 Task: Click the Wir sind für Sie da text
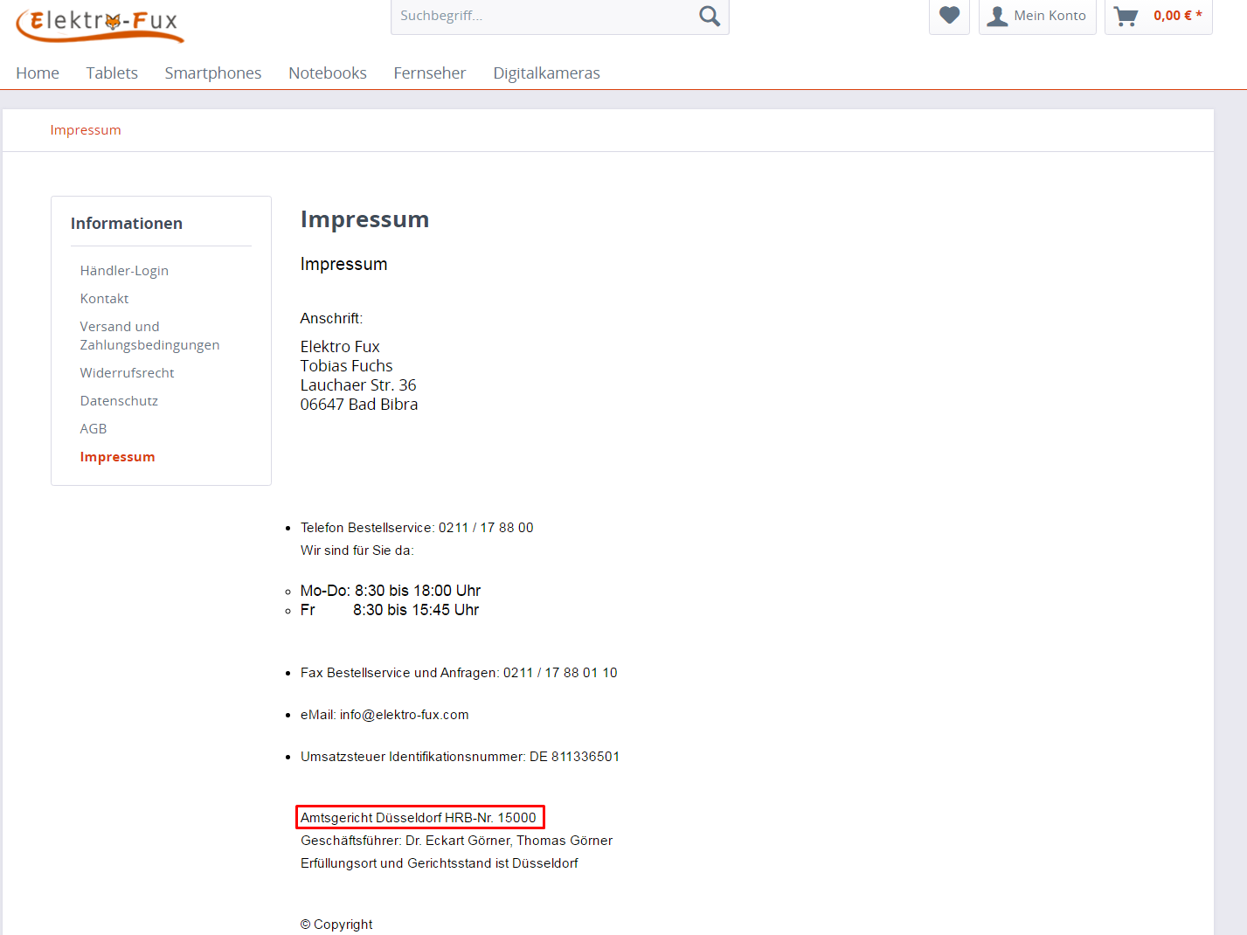point(357,551)
